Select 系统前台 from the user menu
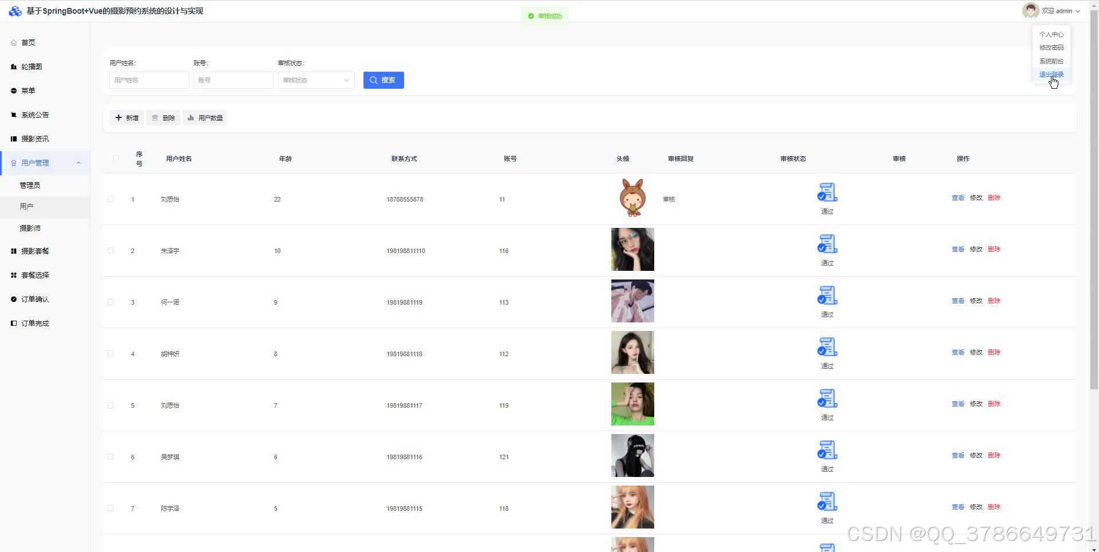Viewport: 1099px width, 552px height. coord(1051,61)
